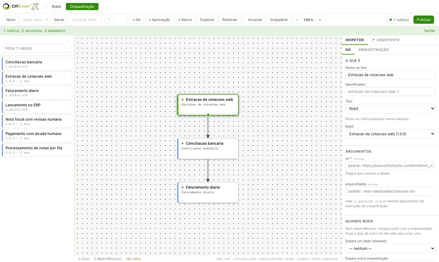Edit the Nome na tela field
439x262 pixels.
[x=390, y=75]
